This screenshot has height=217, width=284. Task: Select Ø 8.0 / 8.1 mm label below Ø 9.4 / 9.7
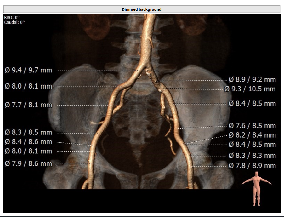point(28,86)
